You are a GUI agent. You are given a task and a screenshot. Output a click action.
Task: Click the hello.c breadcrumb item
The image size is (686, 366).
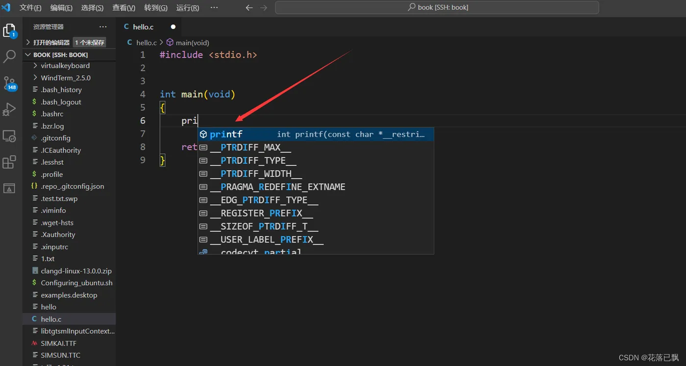(x=146, y=43)
